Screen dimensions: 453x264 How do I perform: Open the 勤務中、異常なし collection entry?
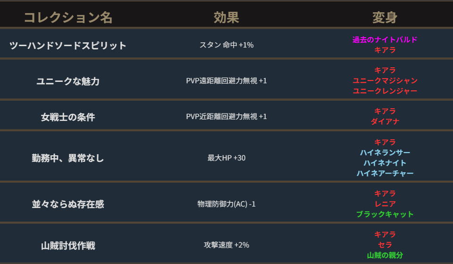pos(68,158)
